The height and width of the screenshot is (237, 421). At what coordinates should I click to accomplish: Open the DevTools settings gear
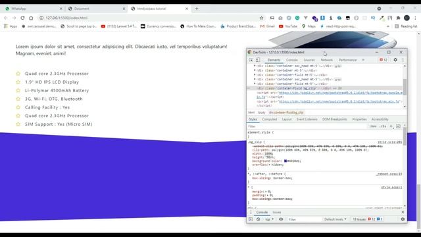tap(395, 60)
